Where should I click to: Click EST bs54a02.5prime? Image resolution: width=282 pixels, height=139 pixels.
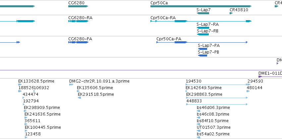coord(198,137)
